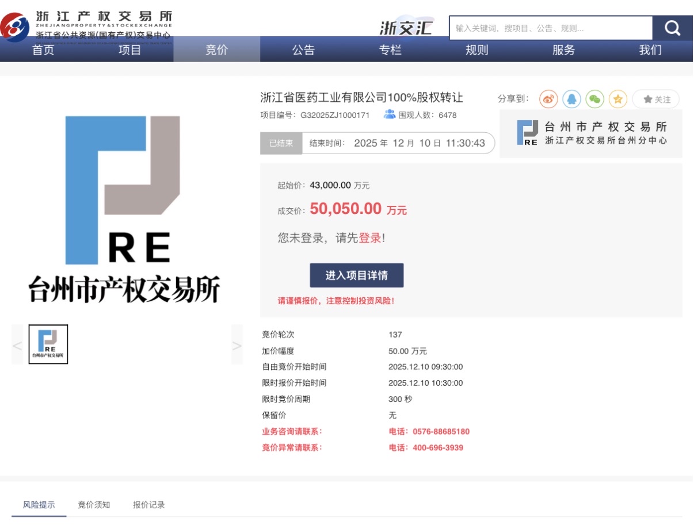This screenshot has height=529, width=694.
Task: Click the 300 秒 bidding period value
Action: click(401, 399)
